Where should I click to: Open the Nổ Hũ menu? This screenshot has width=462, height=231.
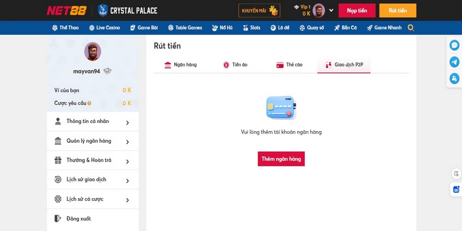point(222,28)
